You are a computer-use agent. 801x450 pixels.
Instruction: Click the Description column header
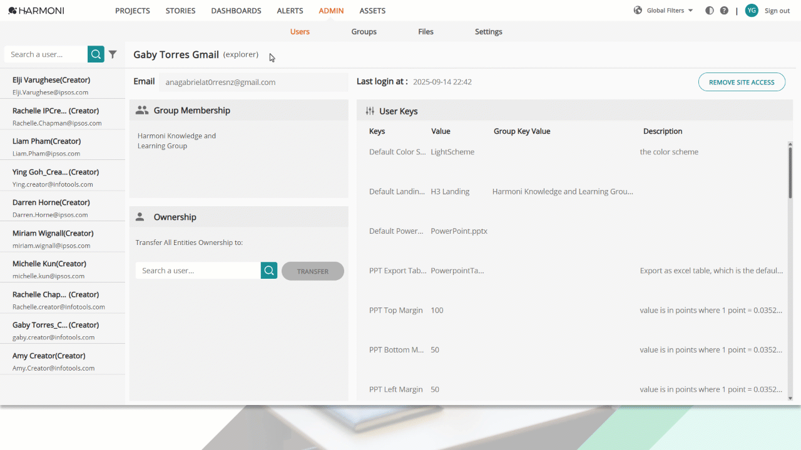pyautogui.click(x=663, y=131)
